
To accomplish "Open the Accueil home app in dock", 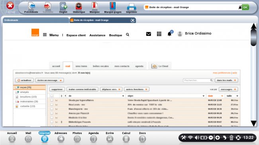I will pos(12,137).
